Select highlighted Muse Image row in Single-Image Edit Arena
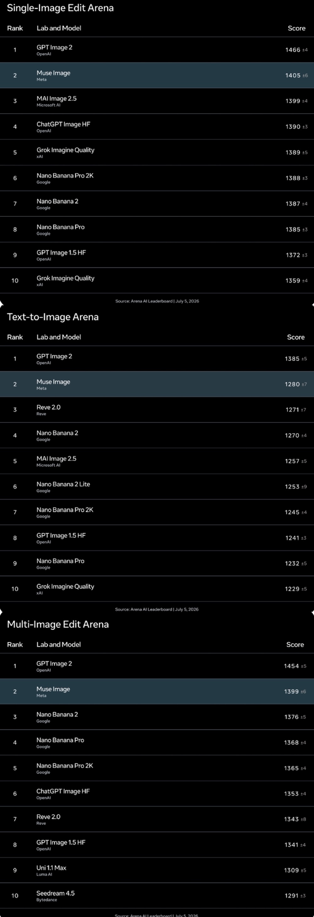This screenshot has width=314, height=917. pos(157,75)
